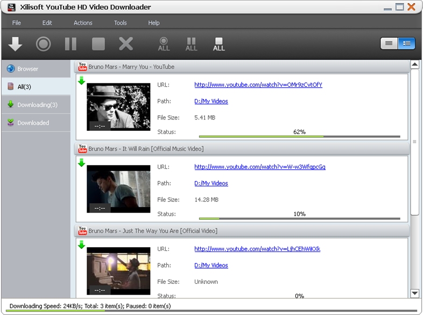Open the File menu
Viewport: 423px width, 315px height.
pos(17,23)
